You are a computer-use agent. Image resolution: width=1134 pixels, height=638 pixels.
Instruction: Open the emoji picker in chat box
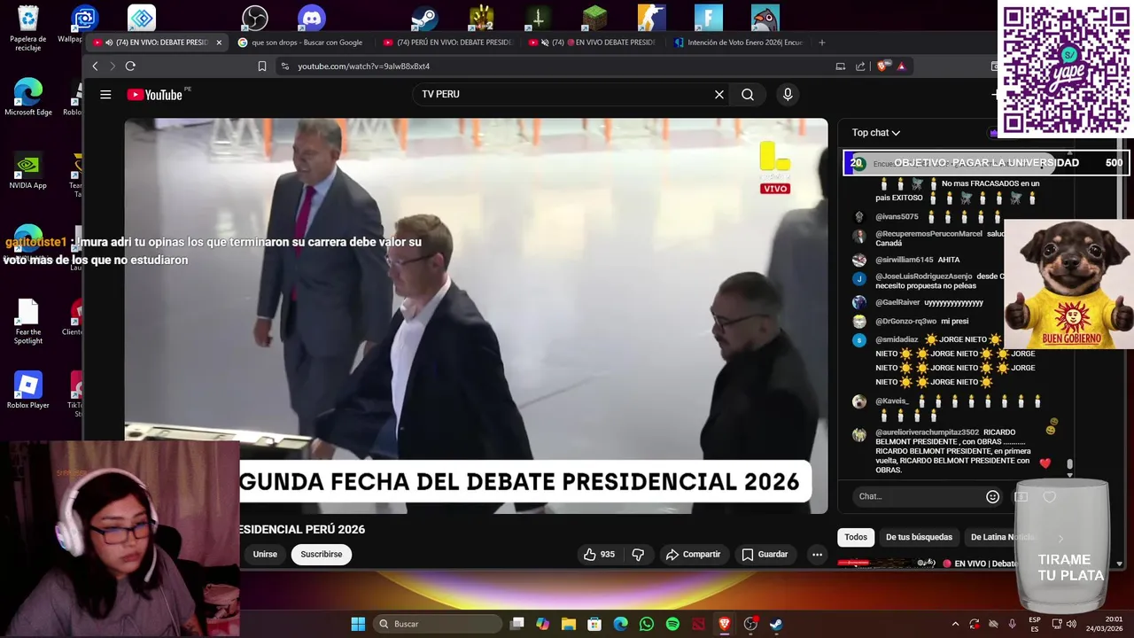(x=992, y=497)
